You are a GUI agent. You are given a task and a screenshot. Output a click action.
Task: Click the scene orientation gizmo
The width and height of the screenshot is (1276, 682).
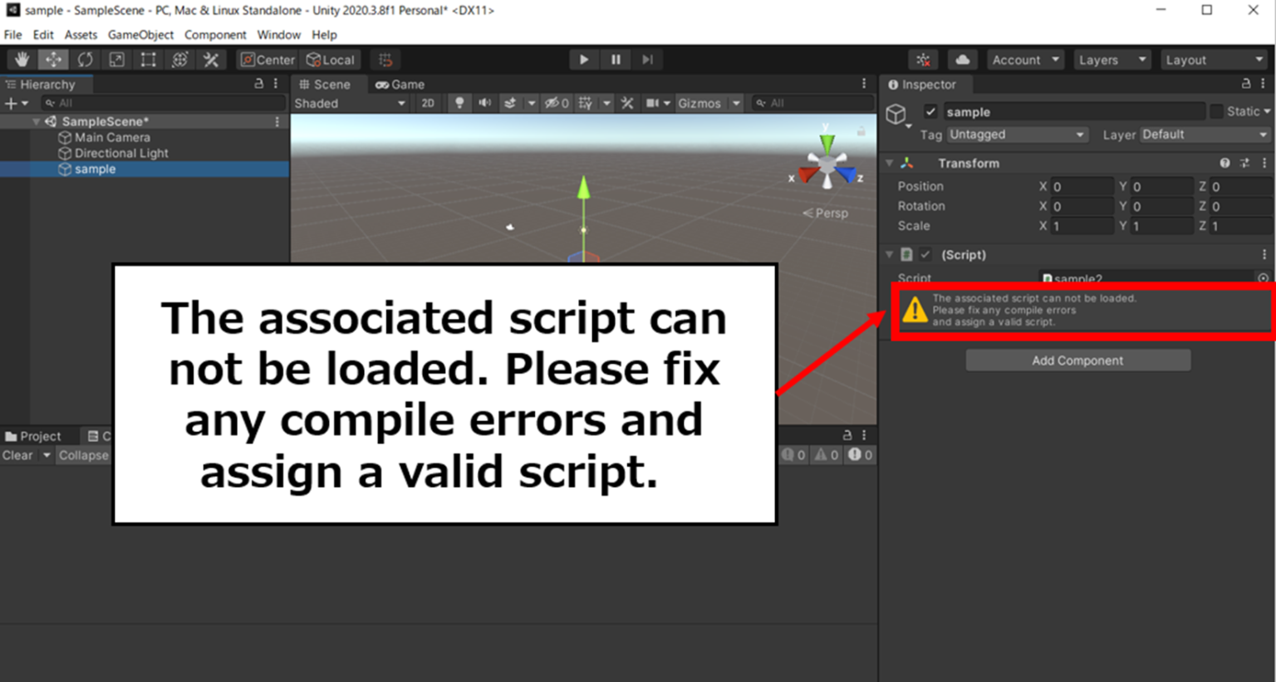coord(827,164)
